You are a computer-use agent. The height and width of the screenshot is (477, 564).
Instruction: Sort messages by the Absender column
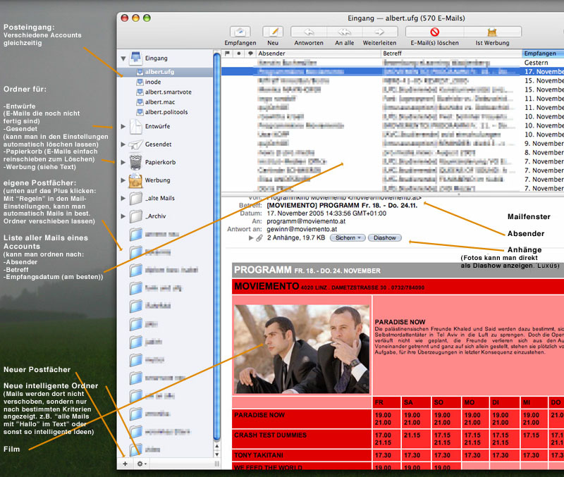[319, 54]
